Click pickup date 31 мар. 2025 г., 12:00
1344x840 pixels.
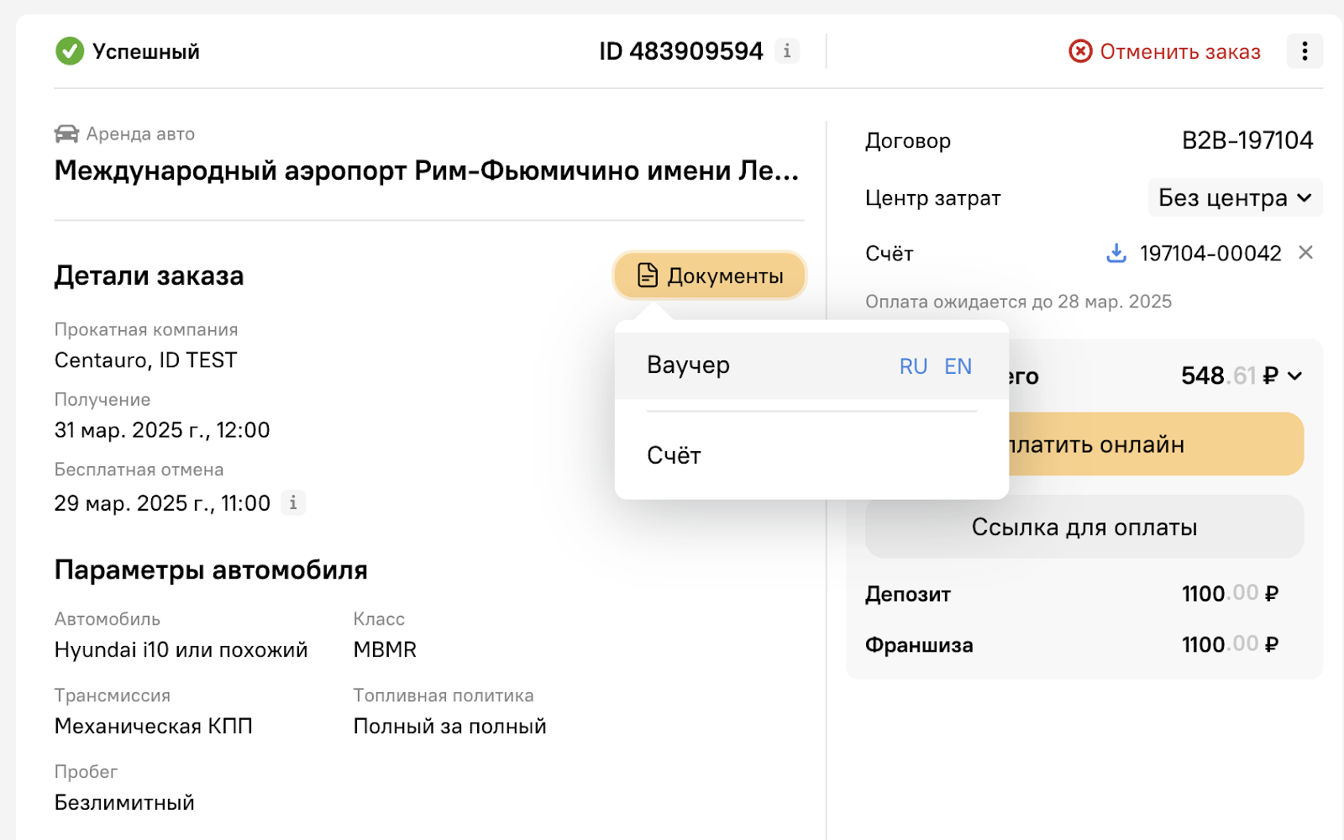point(162,430)
